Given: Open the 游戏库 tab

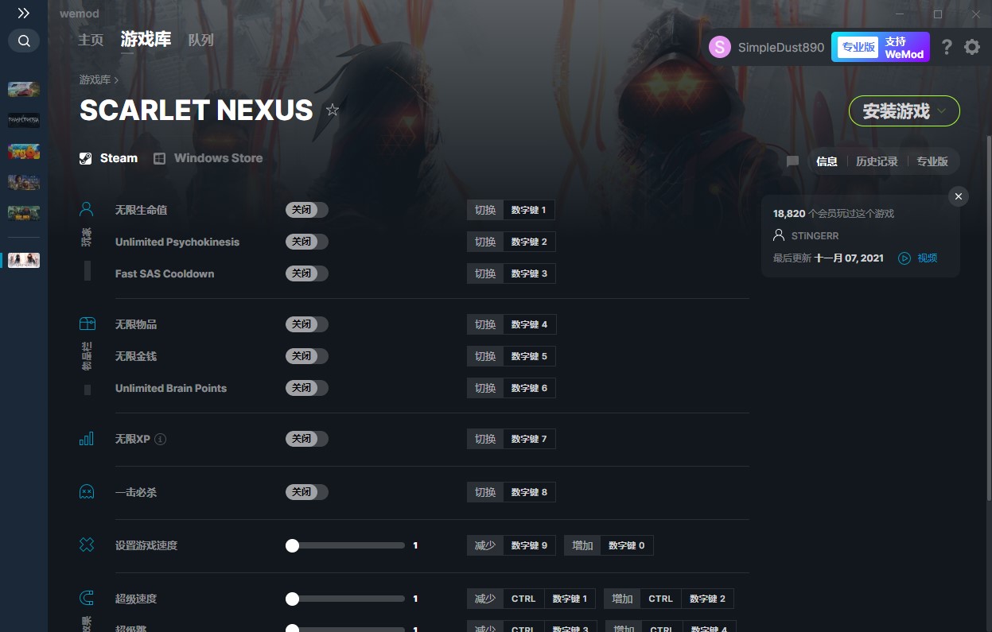Looking at the screenshot, I should pyautogui.click(x=146, y=39).
